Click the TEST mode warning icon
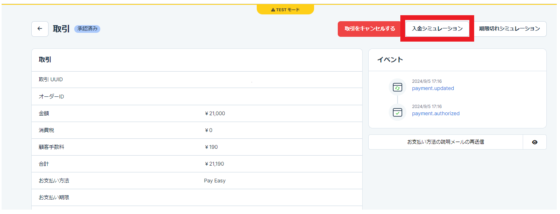 click(x=273, y=10)
